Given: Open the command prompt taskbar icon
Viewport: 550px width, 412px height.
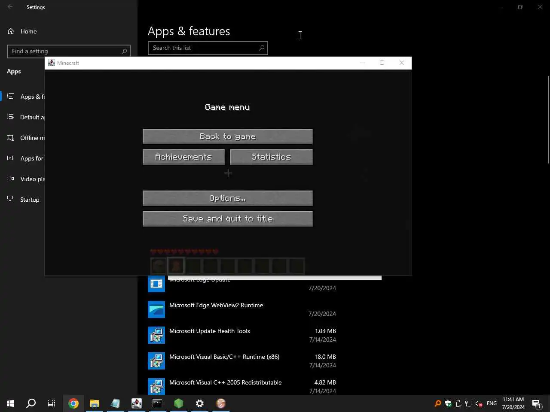Looking at the screenshot, I should pos(157,403).
